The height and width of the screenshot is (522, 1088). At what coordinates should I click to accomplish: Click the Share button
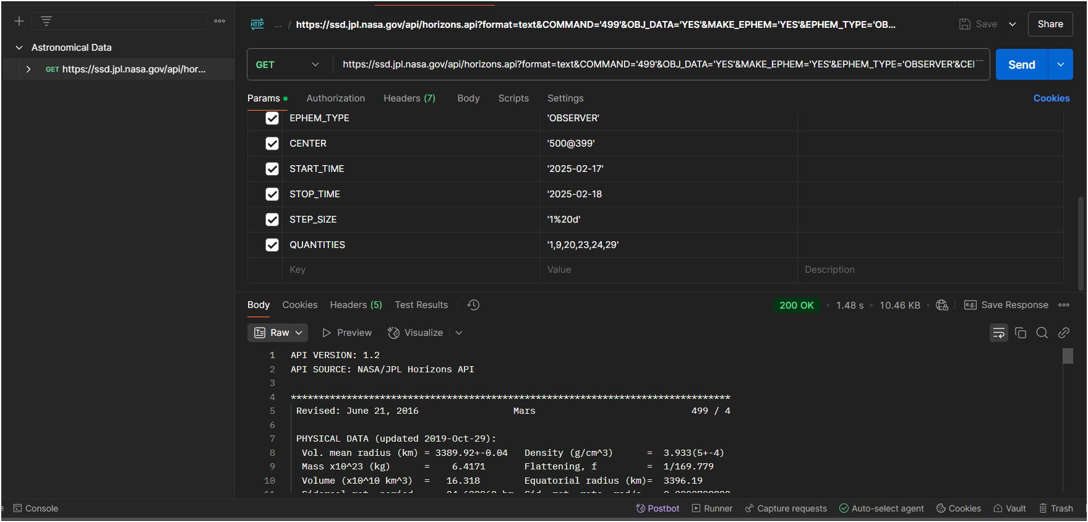1050,24
